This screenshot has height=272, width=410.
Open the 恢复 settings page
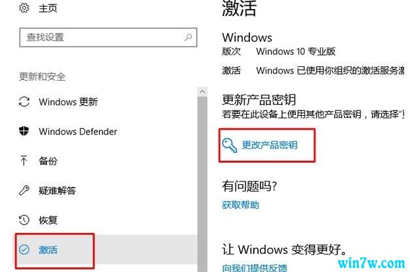tap(48, 220)
